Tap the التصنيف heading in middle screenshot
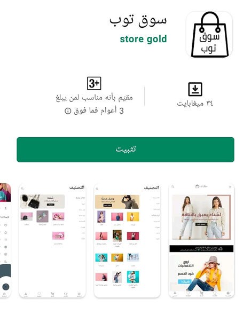This screenshot has height=314, width=251. pos(152,187)
